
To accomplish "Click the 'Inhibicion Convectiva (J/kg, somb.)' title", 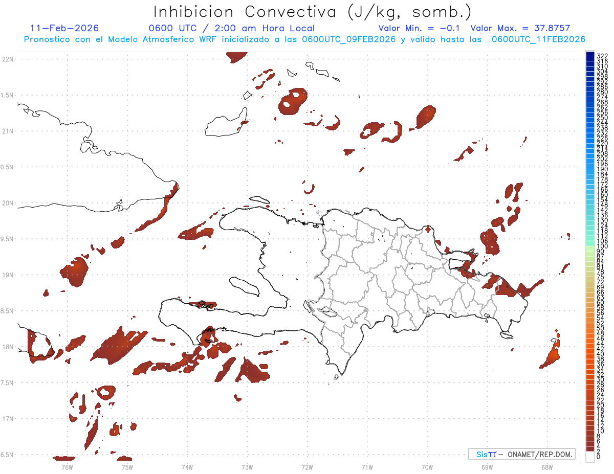I will click(x=312, y=12).
